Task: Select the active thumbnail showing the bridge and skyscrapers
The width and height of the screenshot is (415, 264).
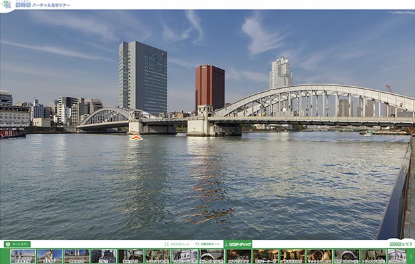Action: [x=23, y=257]
